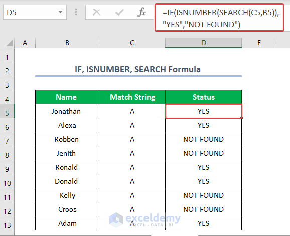290x236 pixels.
Task: Click the 'Match String' header cell
Action: pos(132,97)
